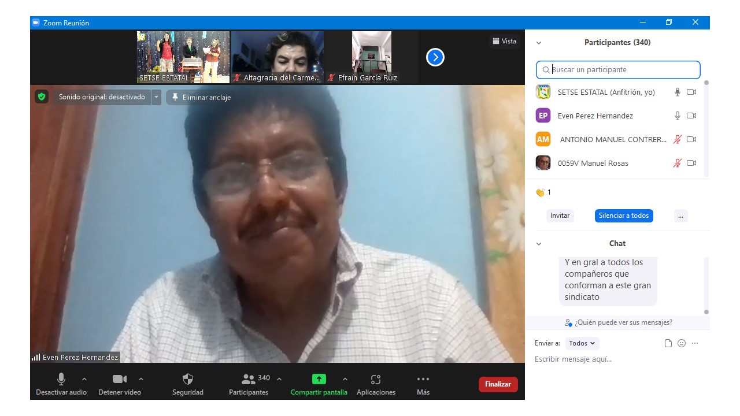The height and width of the screenshot is (416, 740).
Task: Click the signal strength icon beside Even Perez Hernandez
Action: [36, 358]
